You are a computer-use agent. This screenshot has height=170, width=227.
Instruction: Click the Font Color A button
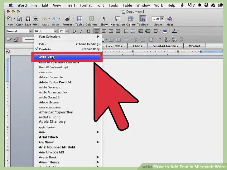coord(174,31)
